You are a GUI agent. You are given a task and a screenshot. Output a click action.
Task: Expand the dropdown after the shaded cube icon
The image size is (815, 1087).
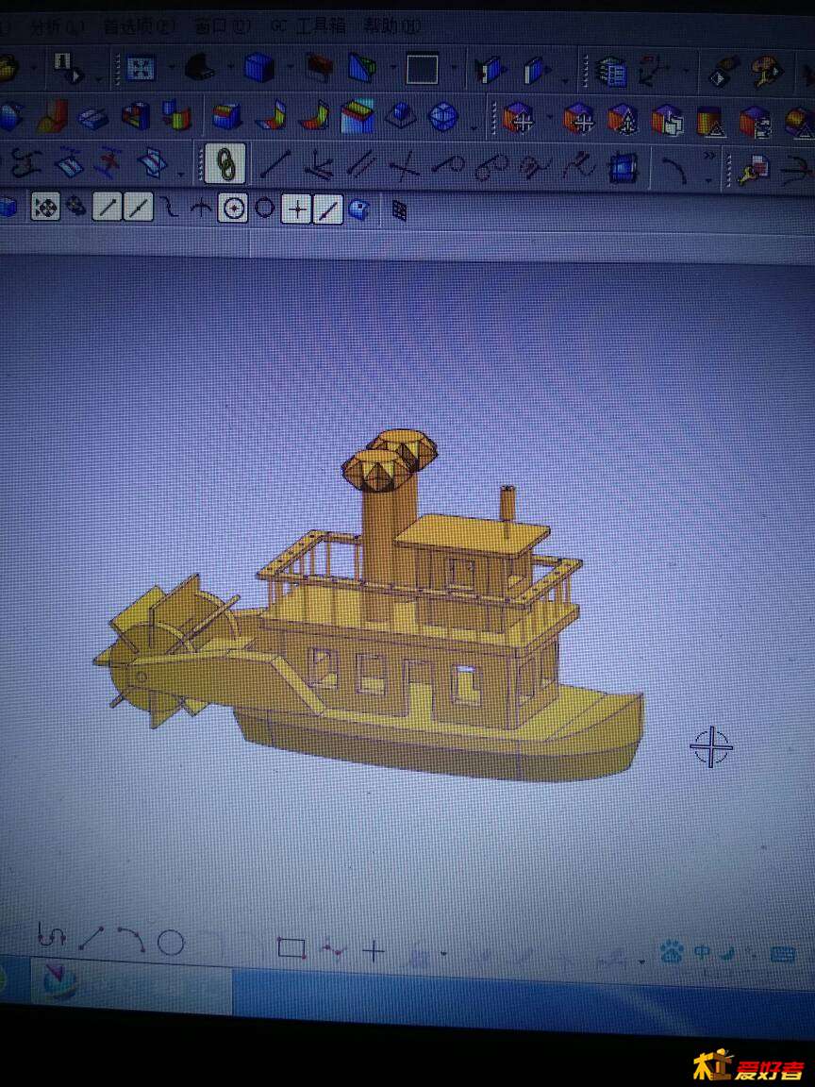tap(290, 69)
